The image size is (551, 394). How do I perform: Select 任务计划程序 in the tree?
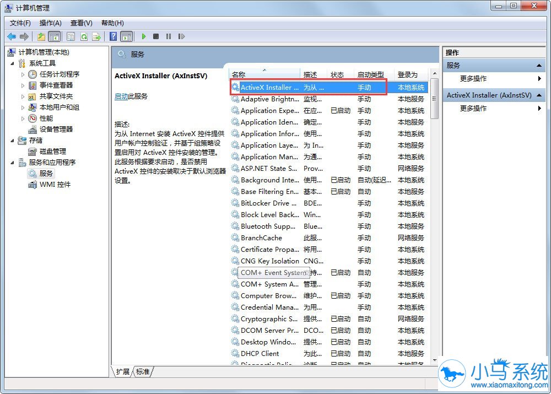point(60,74)
